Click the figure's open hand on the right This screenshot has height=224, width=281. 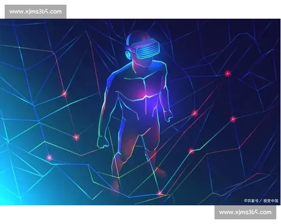coord(168,115)
